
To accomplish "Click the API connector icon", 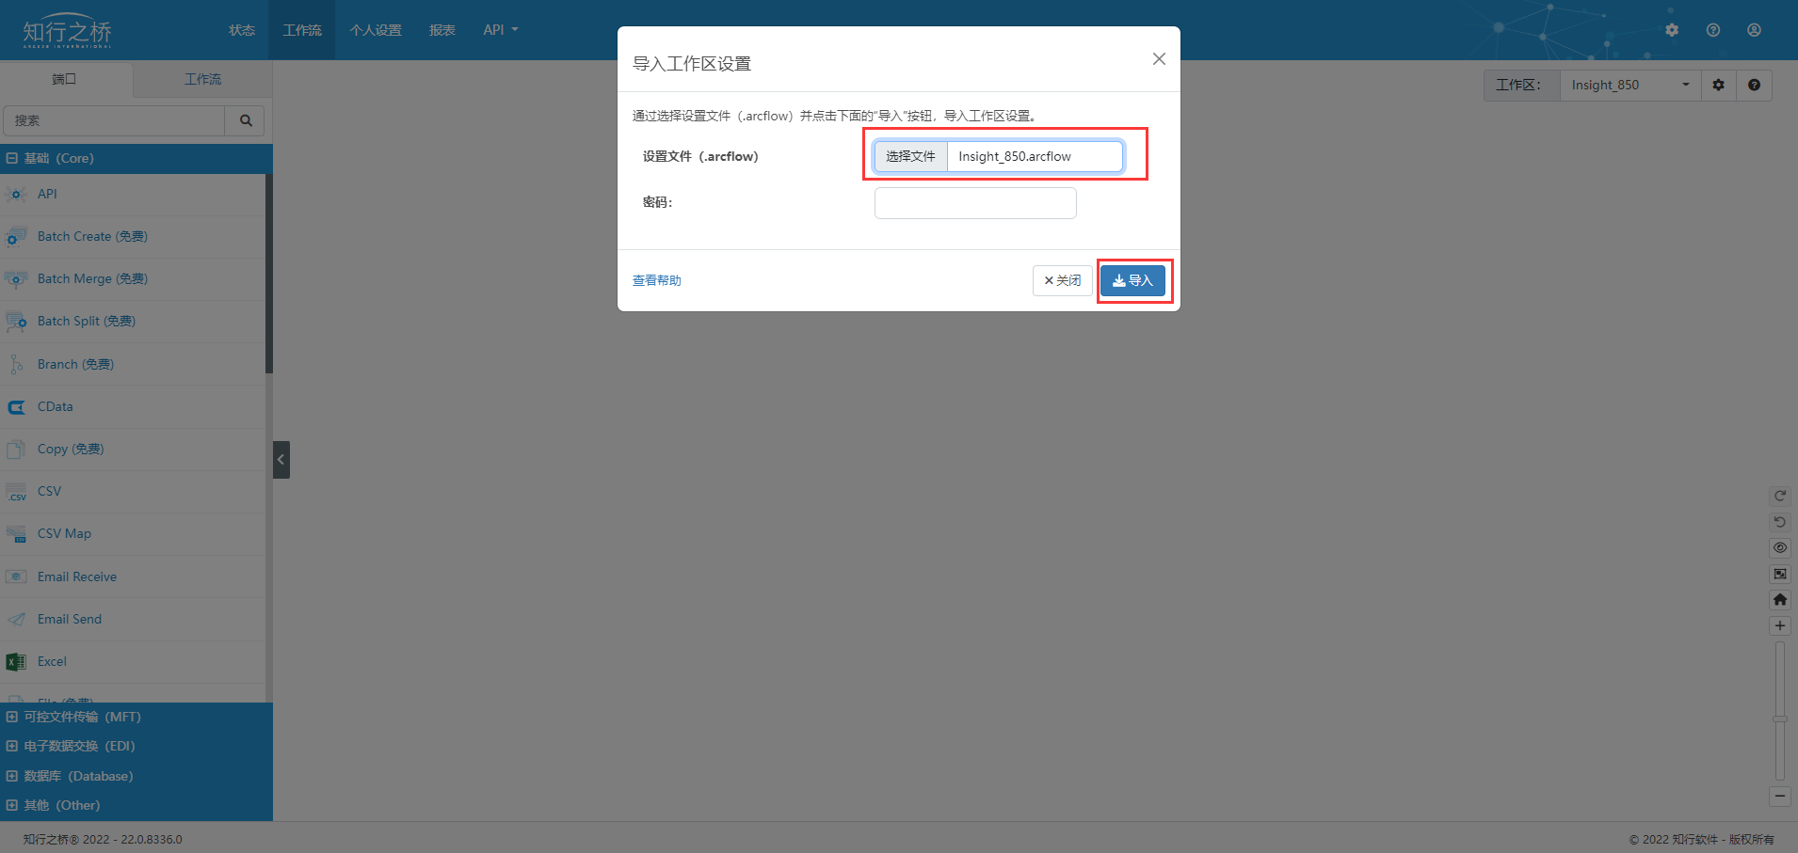I will coord(16,194).
